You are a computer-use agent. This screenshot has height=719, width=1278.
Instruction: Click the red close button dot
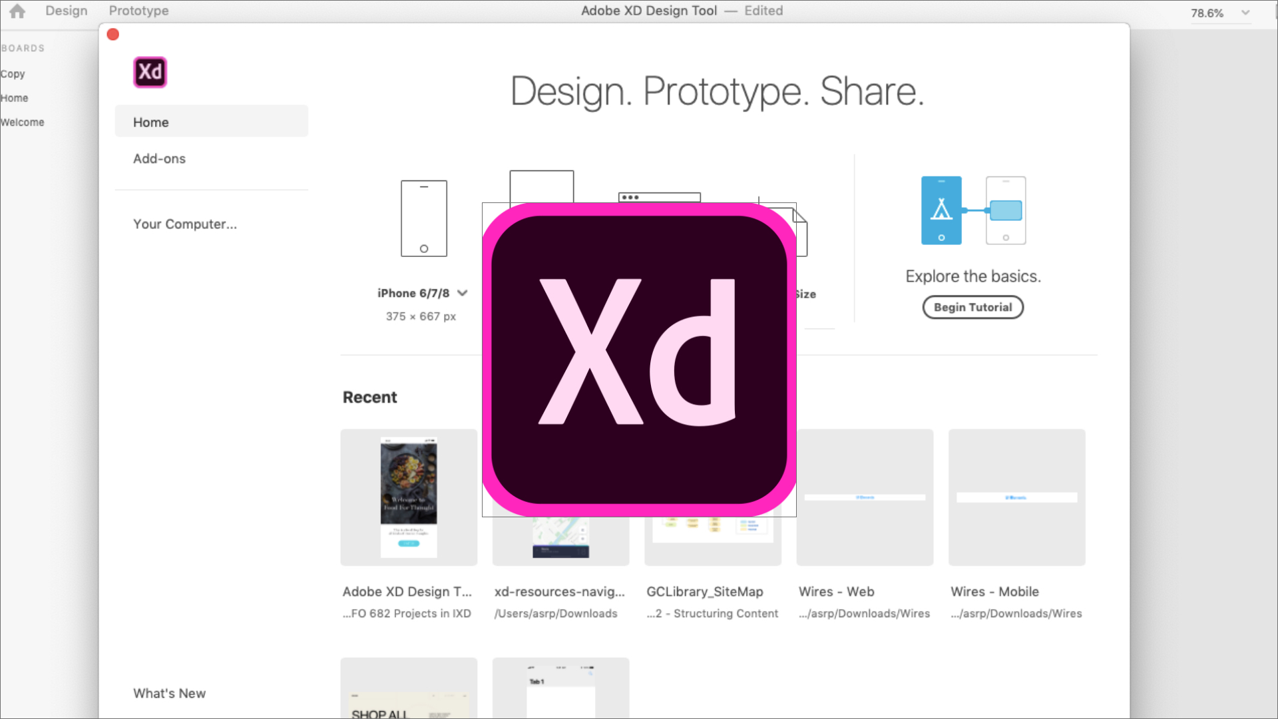112,34
